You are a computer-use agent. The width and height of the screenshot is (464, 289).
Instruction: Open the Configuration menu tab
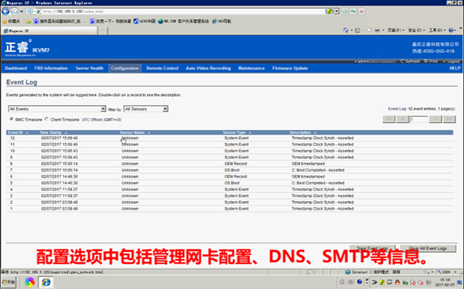click(x=125, y=68)
